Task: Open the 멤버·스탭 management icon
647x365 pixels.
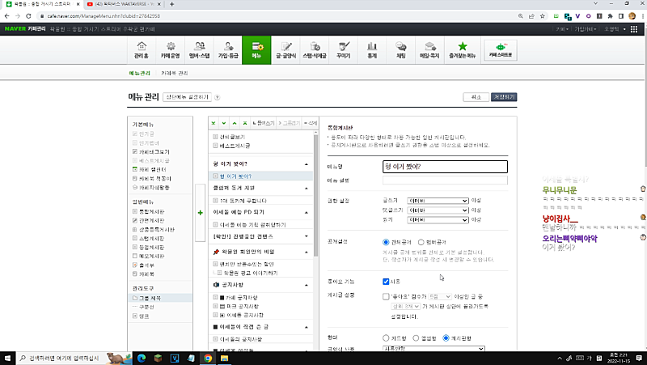Action: coord(198,50)
